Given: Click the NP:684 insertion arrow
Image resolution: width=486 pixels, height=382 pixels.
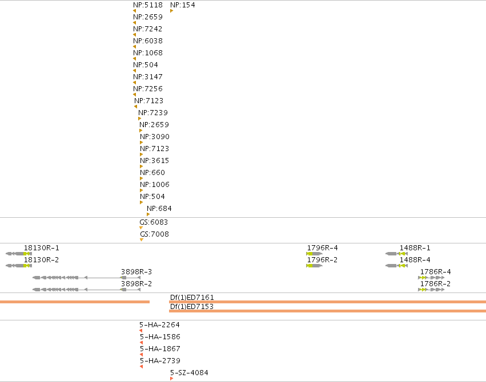Looking at the screenshot, I should coord(148,214).
